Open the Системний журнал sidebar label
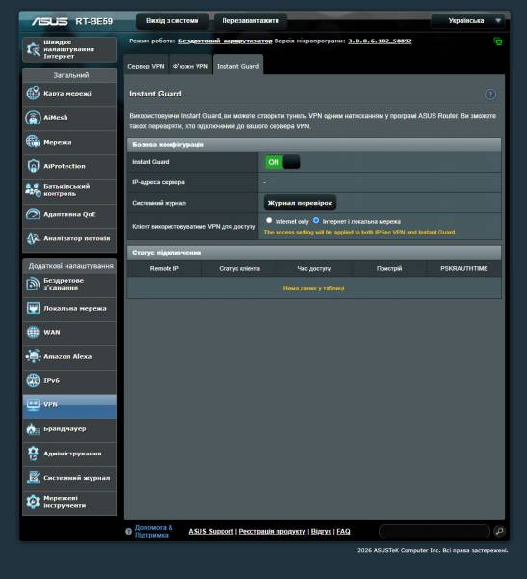The image size is (527, 579). [x=76, y=478]
